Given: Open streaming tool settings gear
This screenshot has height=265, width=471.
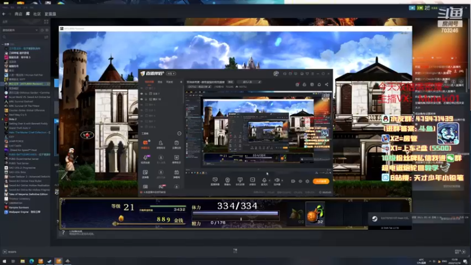Looking at the screenshot, I should (307, 181).
